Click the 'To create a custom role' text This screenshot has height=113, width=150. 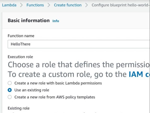[x=50, y=74]
